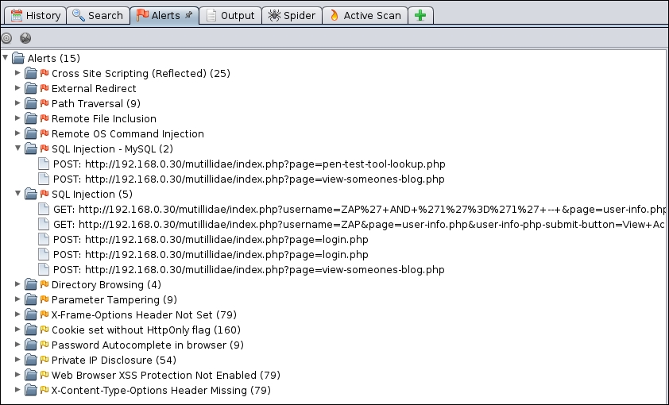Select GET entry with username=ZAP%27+AND
Viewport: 669px width, 405px height.
pyautogui.click(x=359, y=210)
